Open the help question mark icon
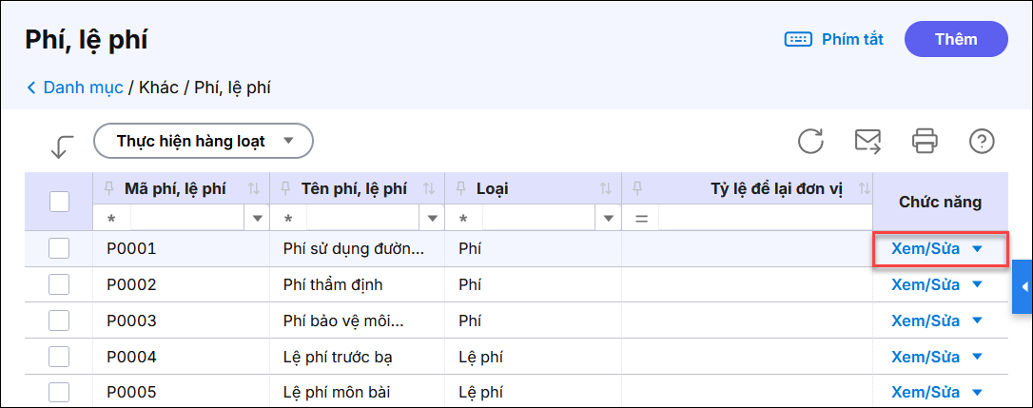The height and width of the screenshot is (408, 1033). (982, 142)
